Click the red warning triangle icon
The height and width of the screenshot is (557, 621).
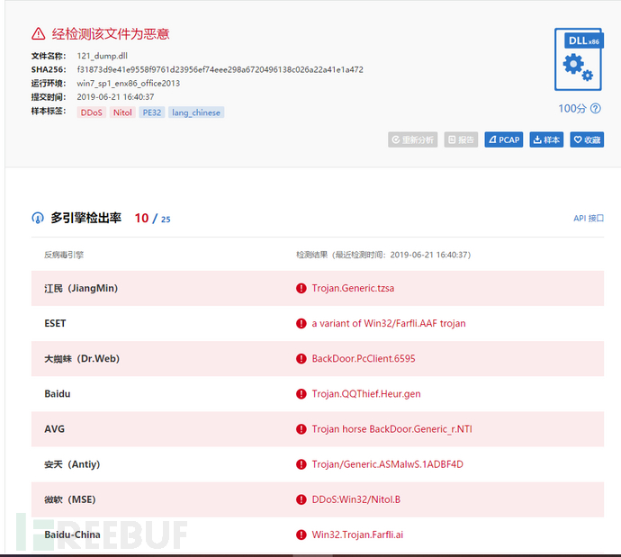point(39,33)
